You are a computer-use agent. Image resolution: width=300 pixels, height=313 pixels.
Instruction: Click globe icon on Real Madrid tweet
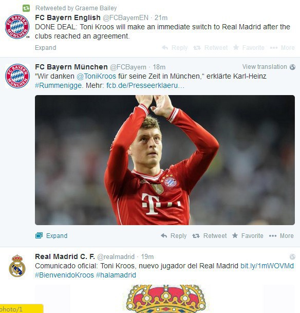tap(292, 256)
